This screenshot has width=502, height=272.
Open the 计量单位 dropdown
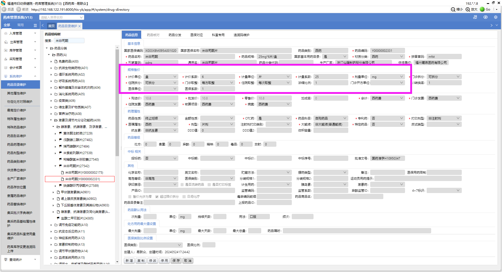point(274,77)
